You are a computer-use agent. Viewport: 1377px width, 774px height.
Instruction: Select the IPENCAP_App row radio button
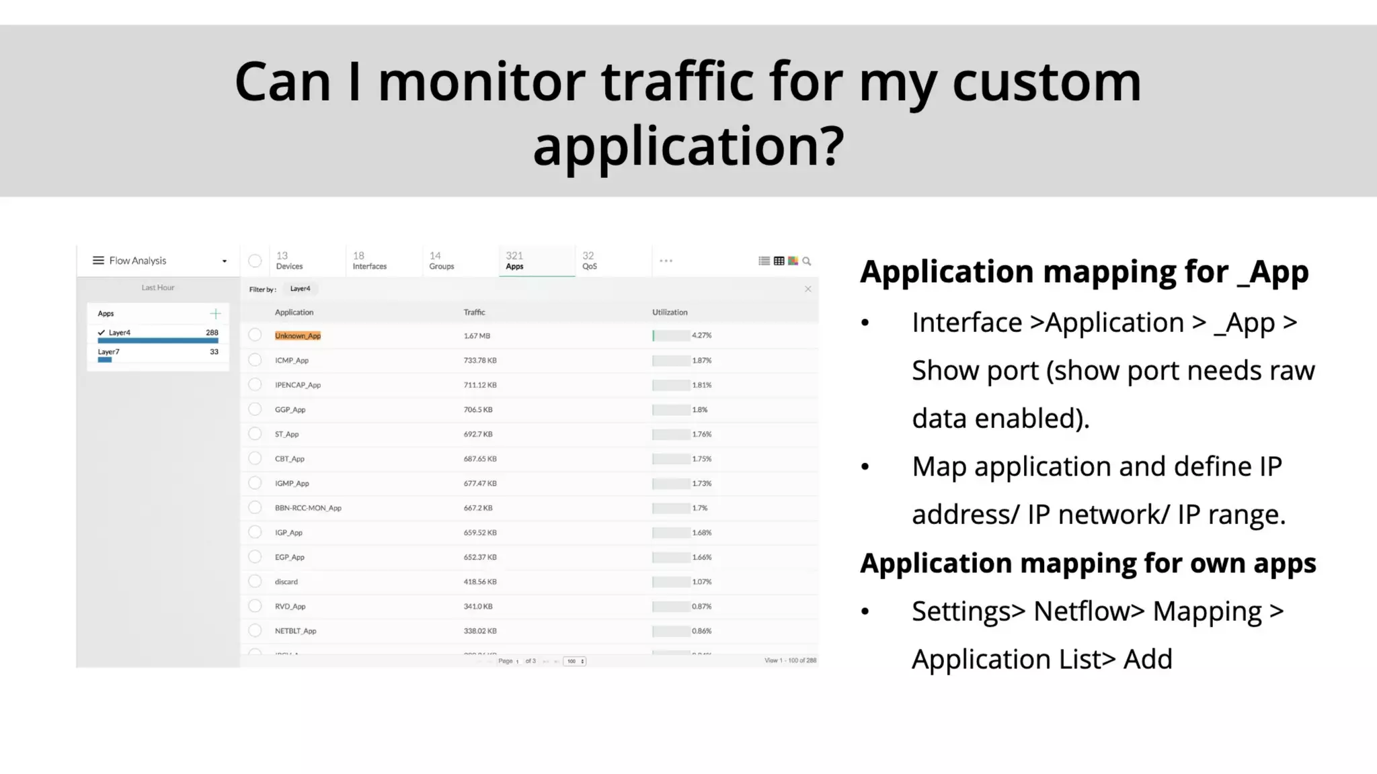pyautogui.click(x=255, y=384)
